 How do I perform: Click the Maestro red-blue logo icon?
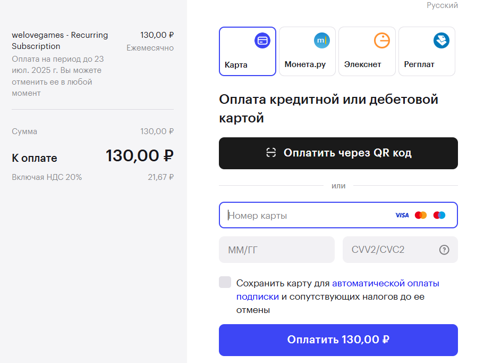point(439,215)
